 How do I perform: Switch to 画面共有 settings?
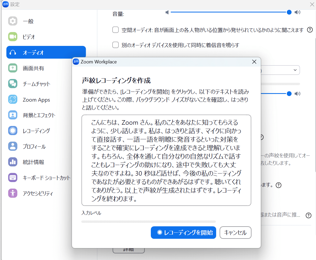39,68
